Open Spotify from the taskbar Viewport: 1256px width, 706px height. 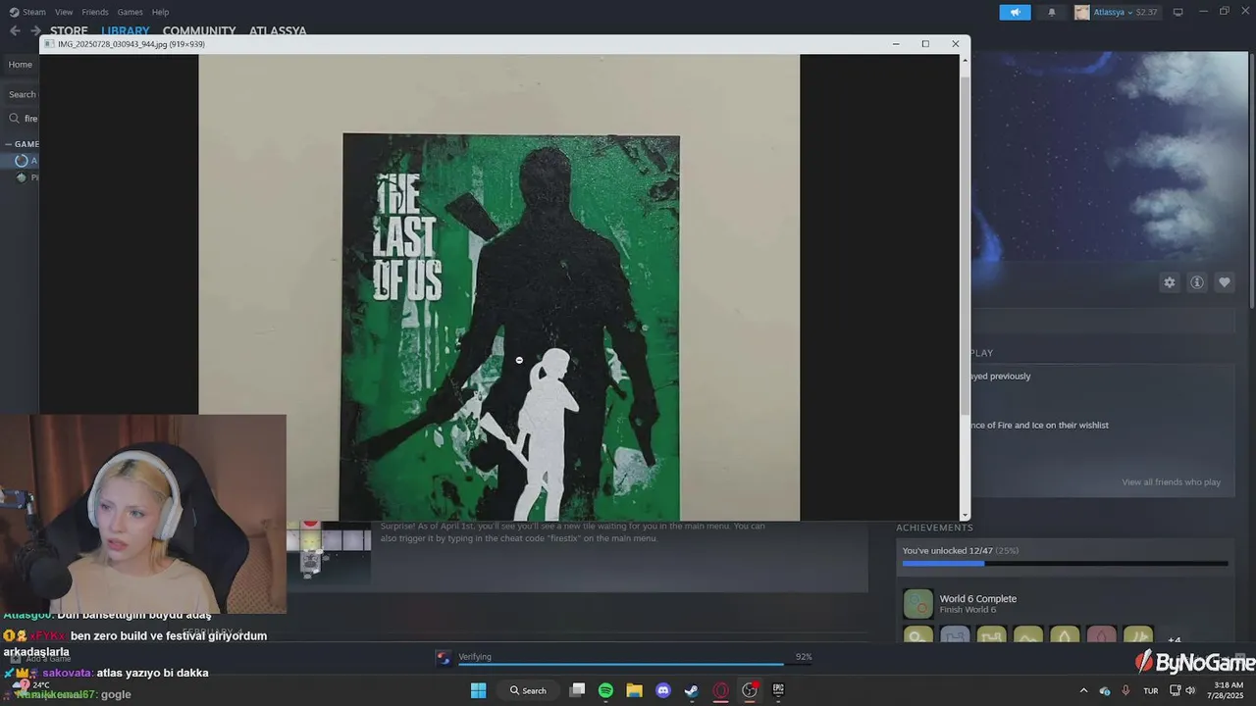point(605,690)
